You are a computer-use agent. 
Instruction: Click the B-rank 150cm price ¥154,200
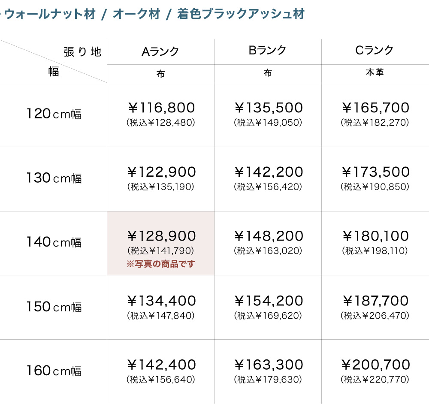[269, 301]
